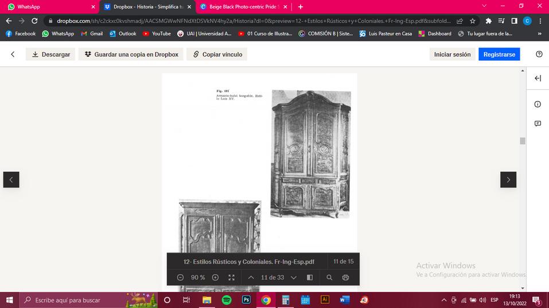Reload the page
The height and width of the screenshot is (308, 549).
coord(34,21)
